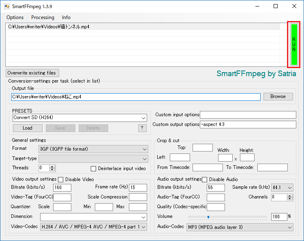This screenshot has height=241, width=304.
Task: Click the Delete preset button
Action: click(93, 128)
